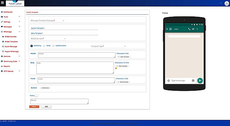Click the camera icon in preview
This screenshot has height=126, width=230.
pyautogui.click(x=193, y=80)
